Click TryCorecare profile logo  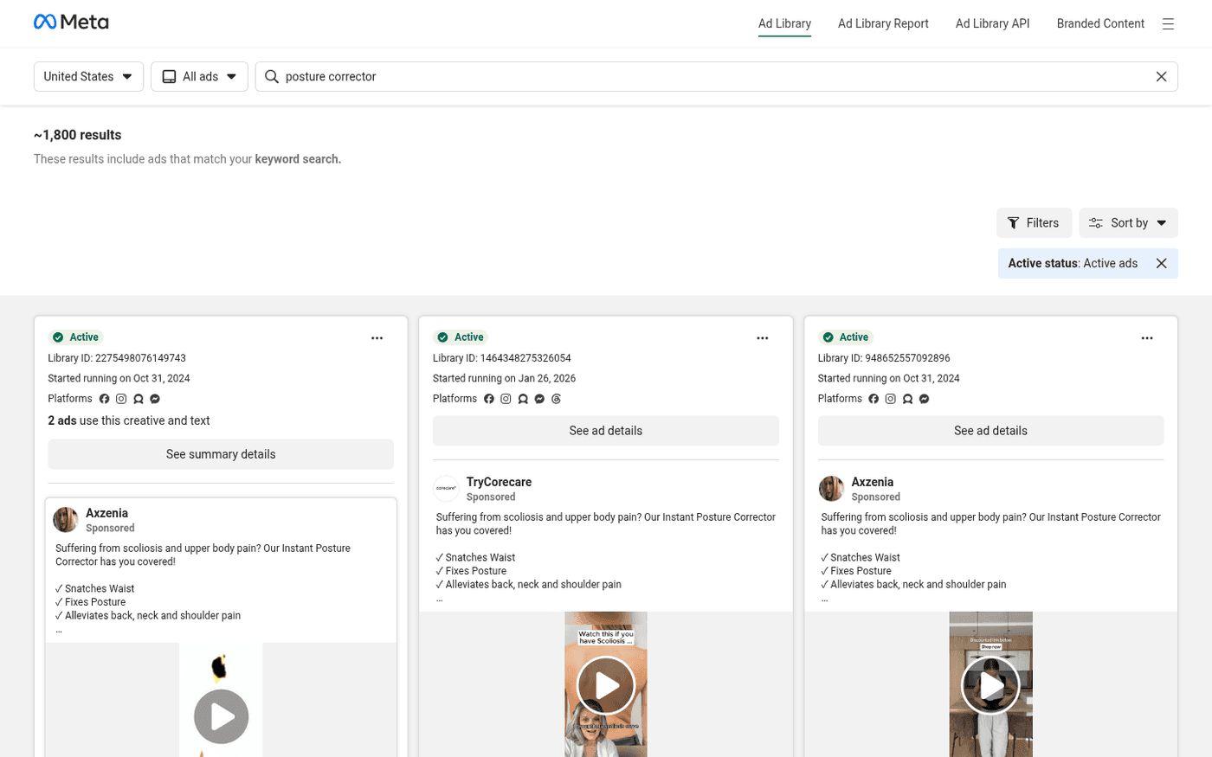click(x=446, y=489)
